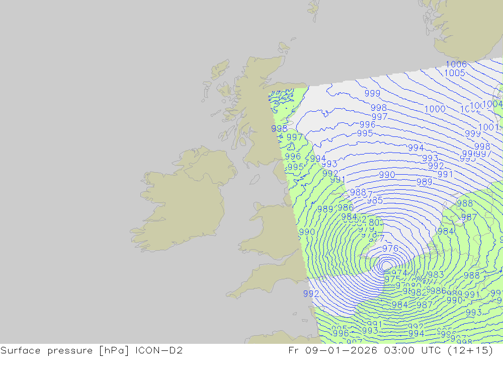Select the 1001 isobar label
503x369 pixels.
pyautogui.click(x=488, y=127)
